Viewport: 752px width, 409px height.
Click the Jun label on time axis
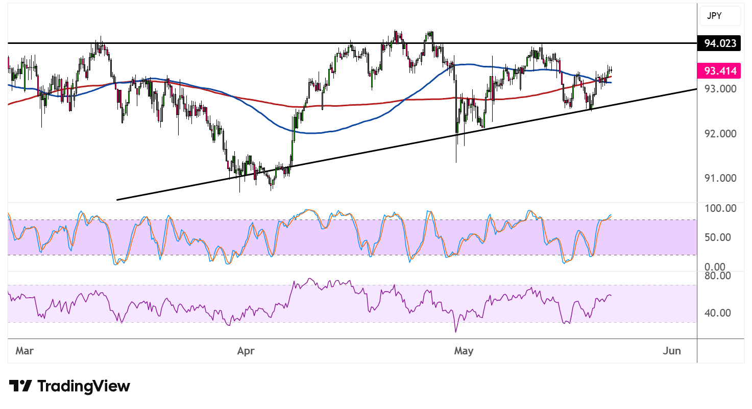click(672, 351)
